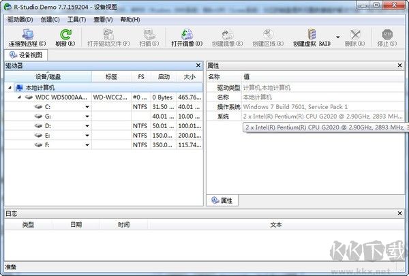The height and width of the screenshot is (276, 409).
Task: Click the 连接到远程 toolbar icon
Action: click(x=27, y=34)
